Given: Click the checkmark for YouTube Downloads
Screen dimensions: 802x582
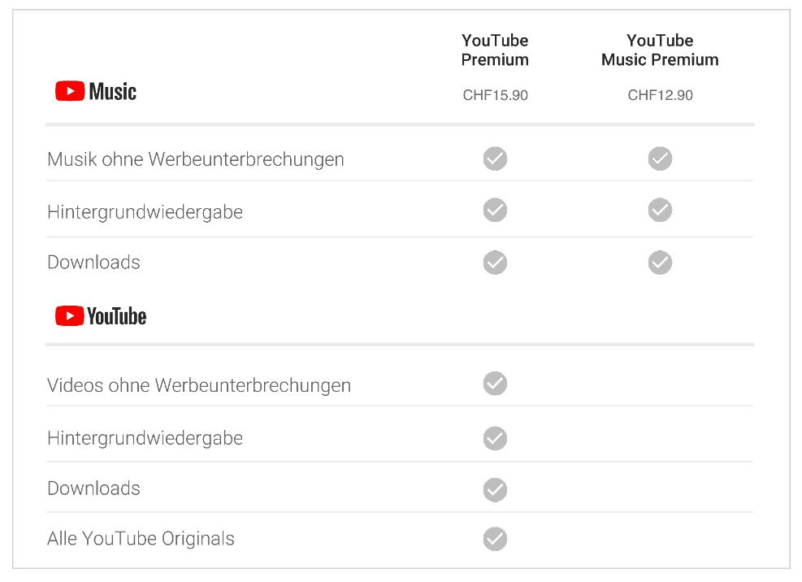Looking at the screenshot, I should click(495, 490).
